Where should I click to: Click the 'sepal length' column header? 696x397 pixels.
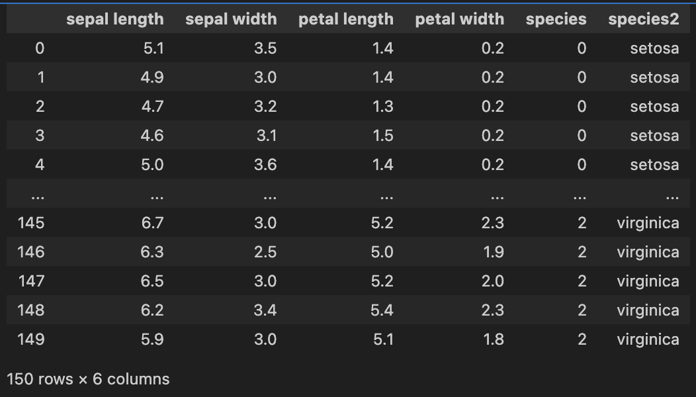click(114, 19)
